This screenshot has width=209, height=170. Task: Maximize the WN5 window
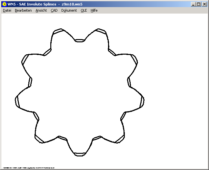coord(198,4)
